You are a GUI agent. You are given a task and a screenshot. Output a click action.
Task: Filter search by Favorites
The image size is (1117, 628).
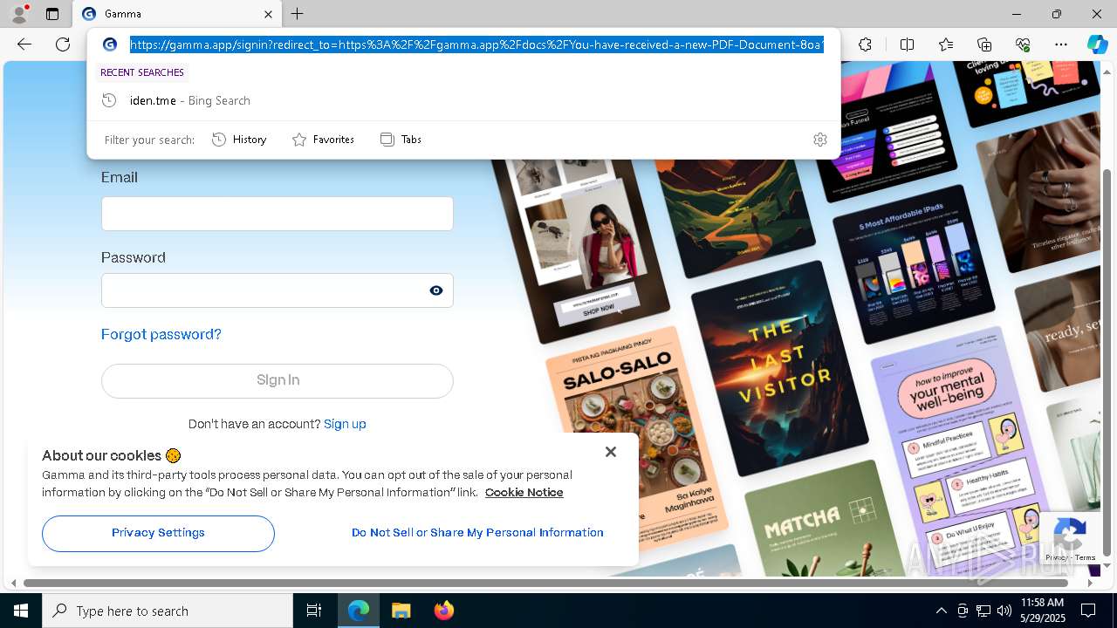(323, 140)
